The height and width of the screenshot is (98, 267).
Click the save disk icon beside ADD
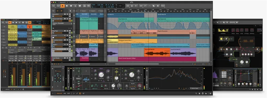pos(132,6)
